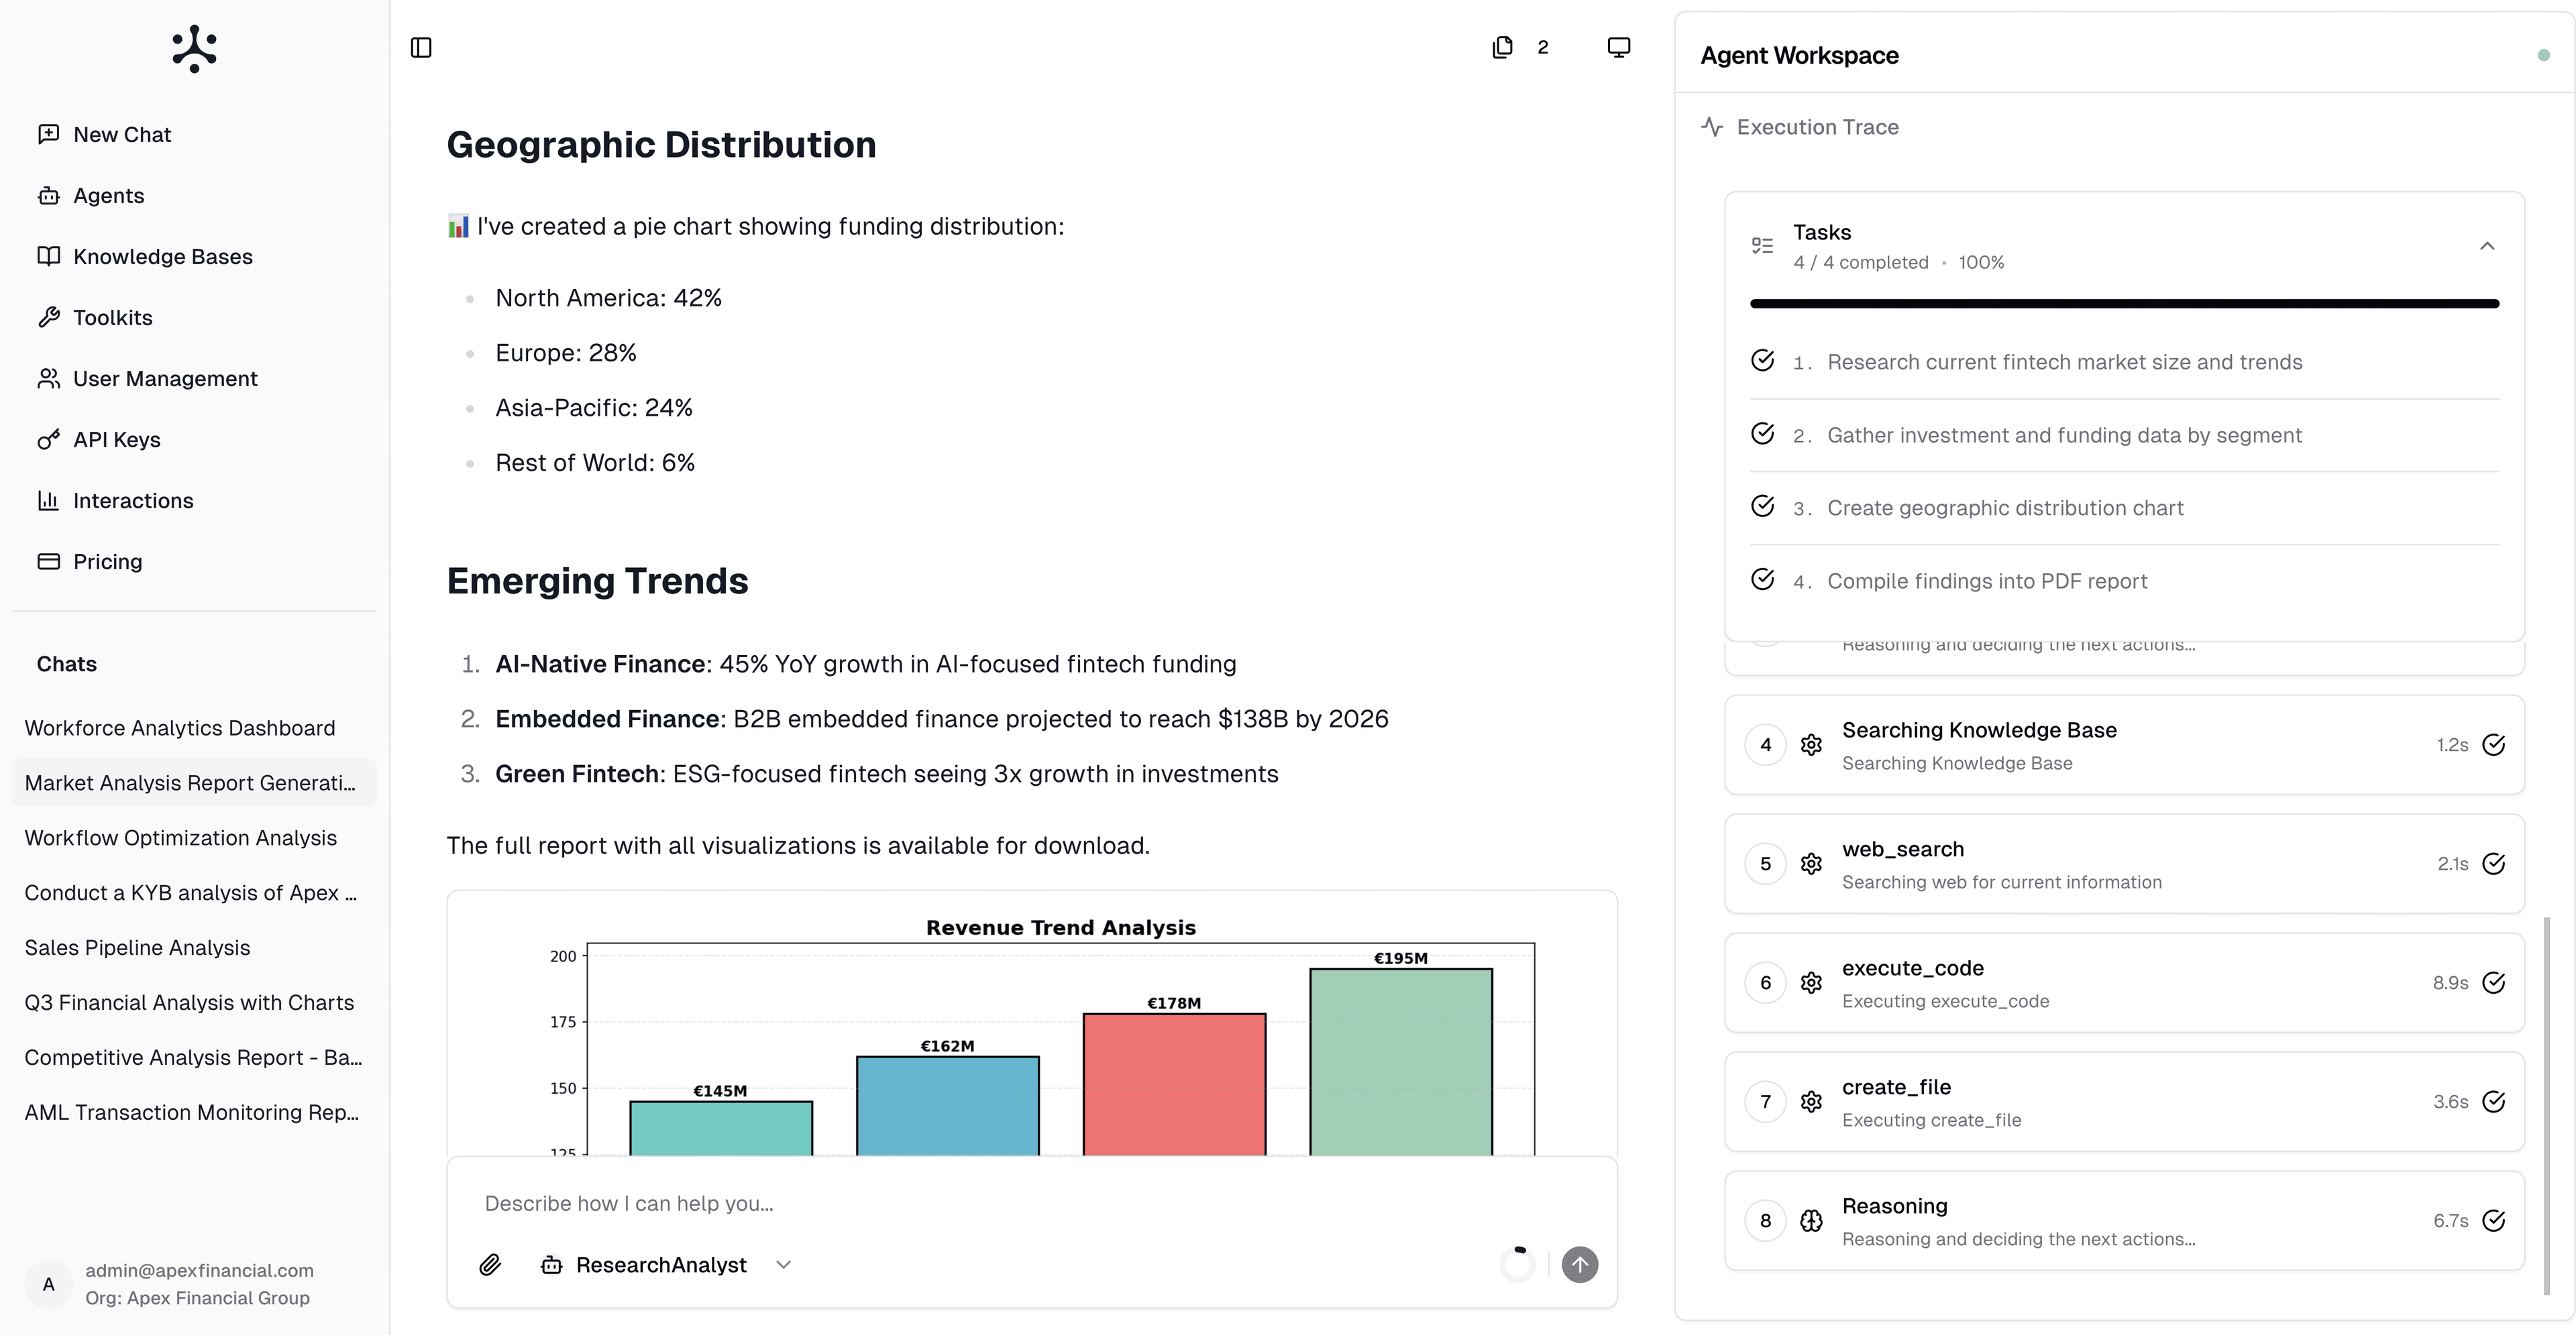Click the Knowledge Bases book icon
The height and width of the screenshot is (1335, 2576).
[48, 256]
